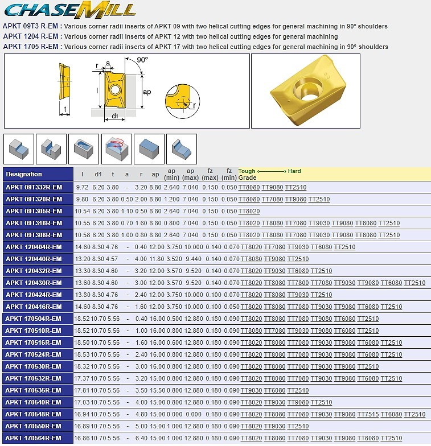The height and width of the screenshot is (446, 431).
Task: Click the slot milling application icon
Action: [x=51, y=149]
